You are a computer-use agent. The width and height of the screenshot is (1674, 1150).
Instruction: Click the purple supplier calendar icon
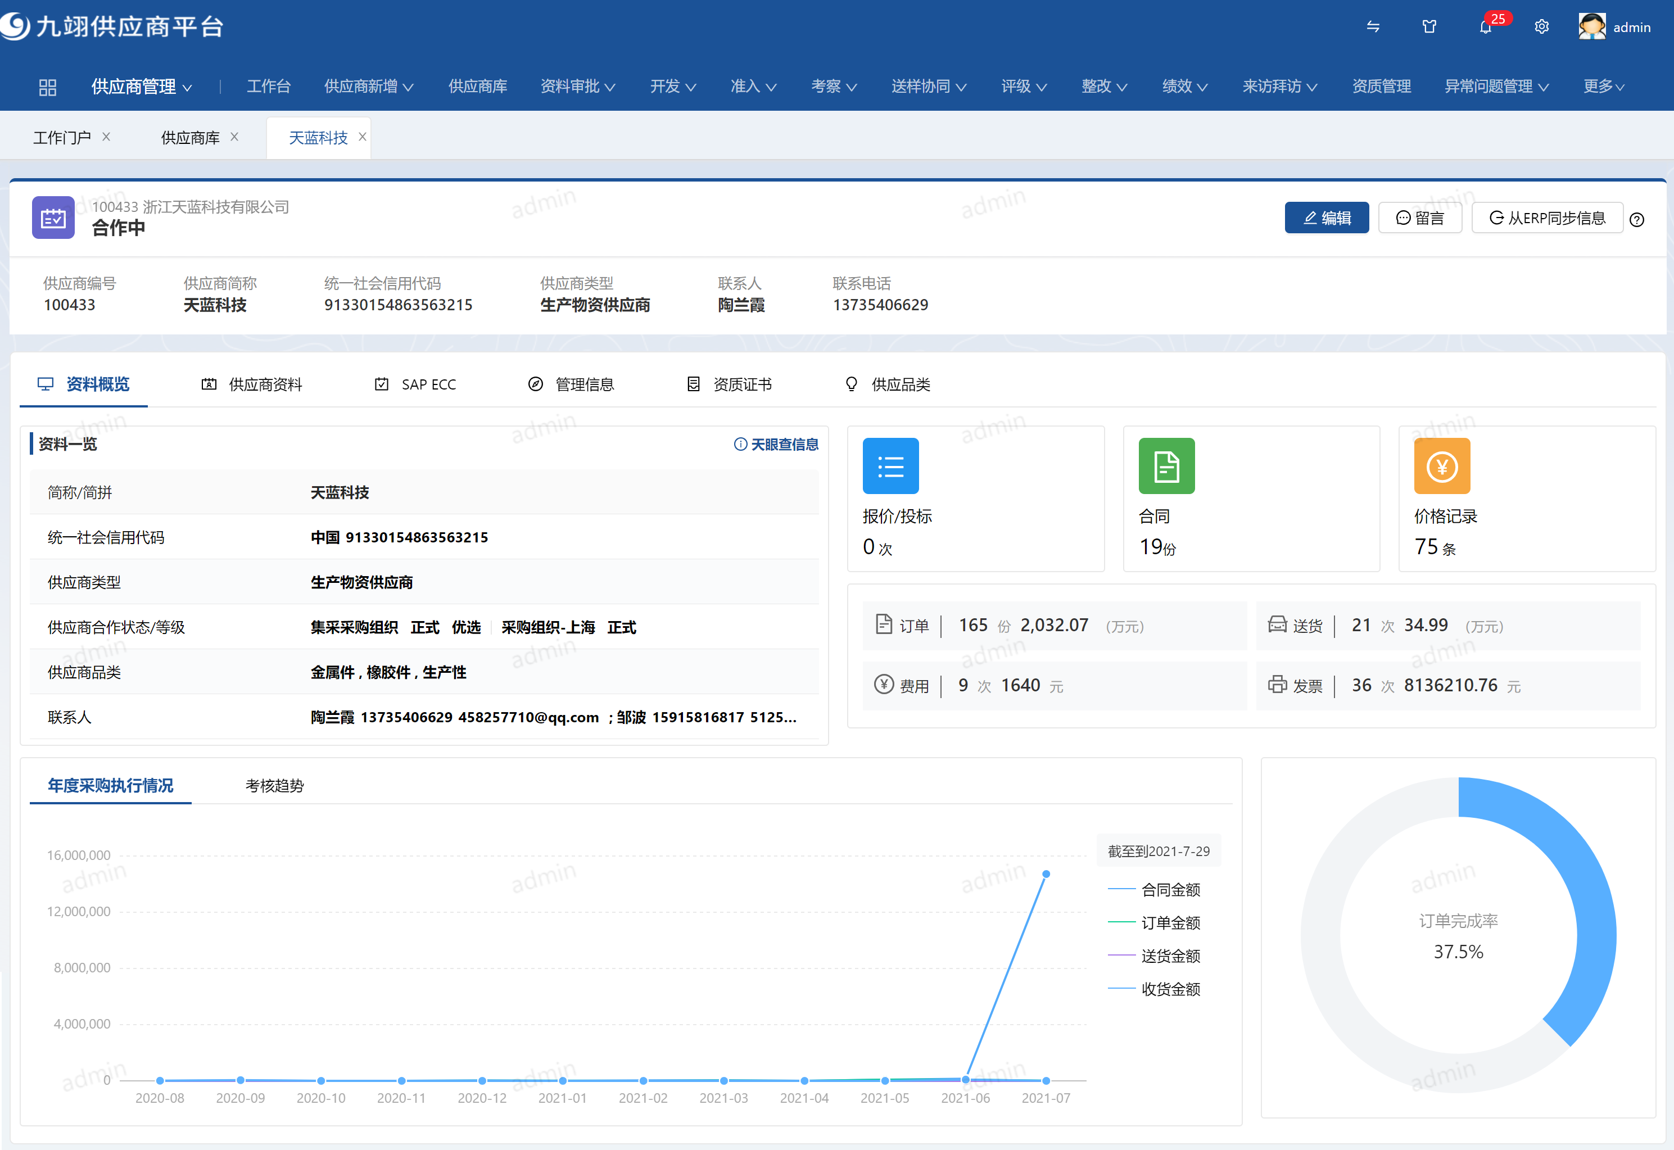pyautogui.click(x=53, y=218)
